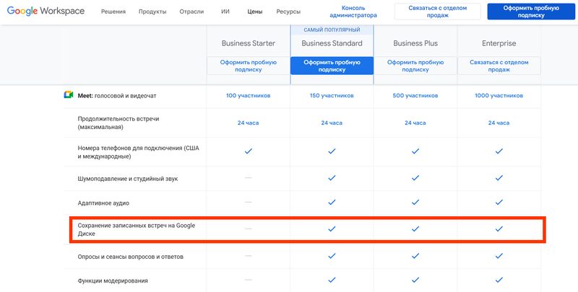Click header Оформить пробную подписку button

pos(531,12)
